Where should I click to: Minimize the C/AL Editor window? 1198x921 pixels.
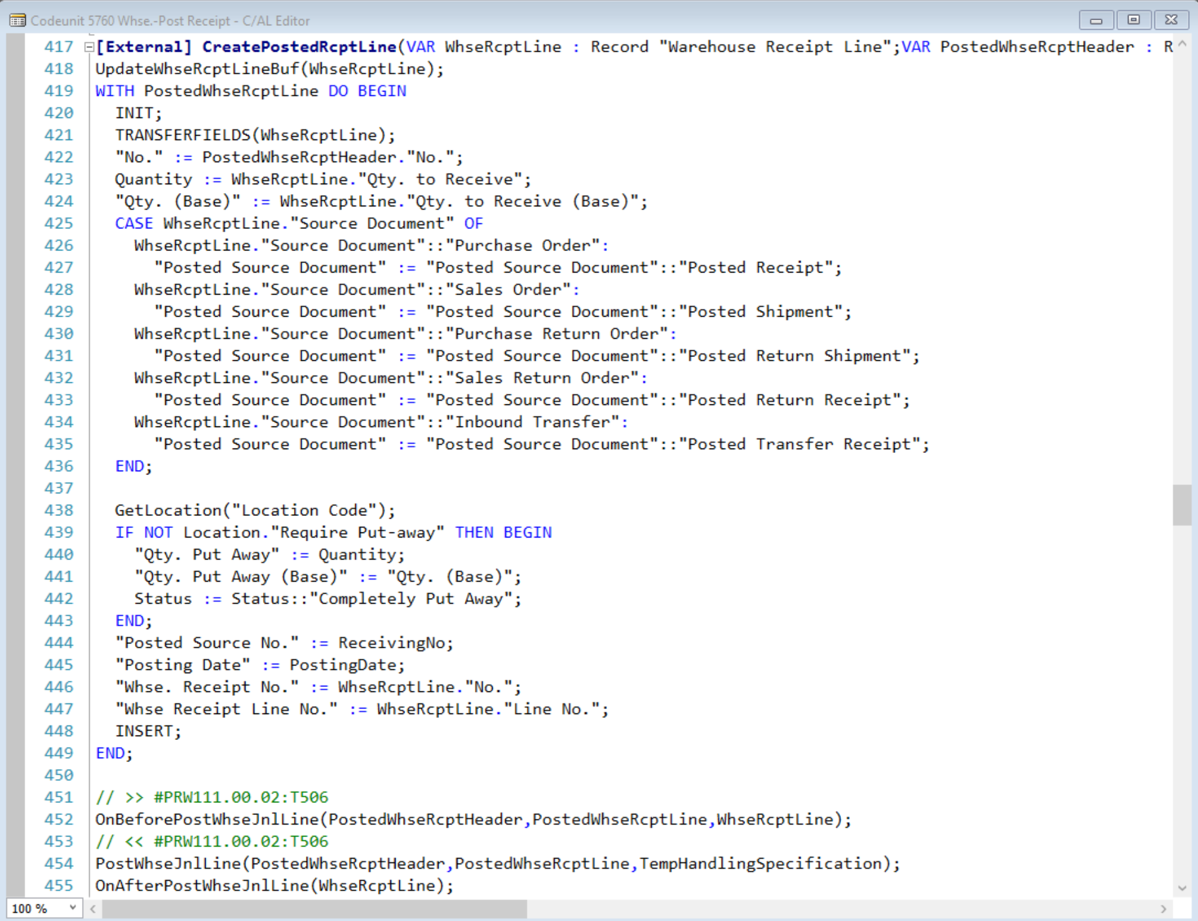1096,20
